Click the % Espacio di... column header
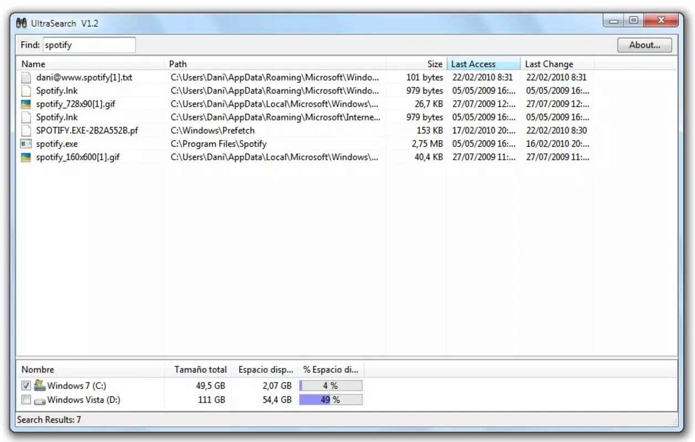The height and width of the screenshot is (442, 695). [331, 370]
